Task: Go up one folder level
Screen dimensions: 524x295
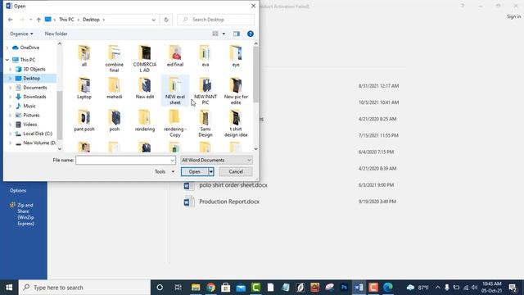Action: [x=38, y=20]
